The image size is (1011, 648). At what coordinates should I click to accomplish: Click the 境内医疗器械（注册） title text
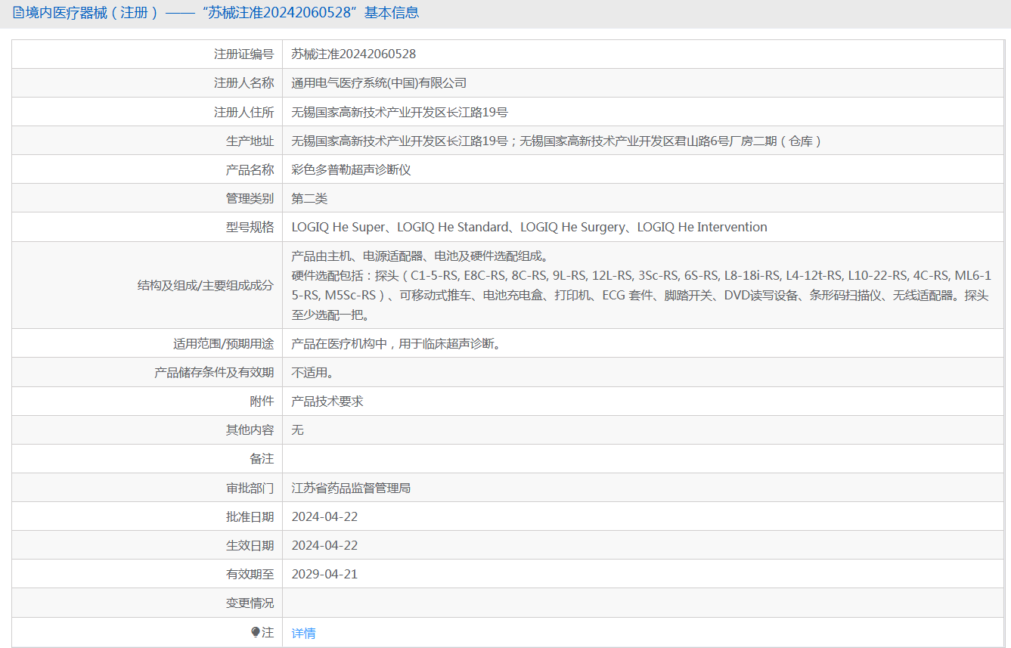92,13
